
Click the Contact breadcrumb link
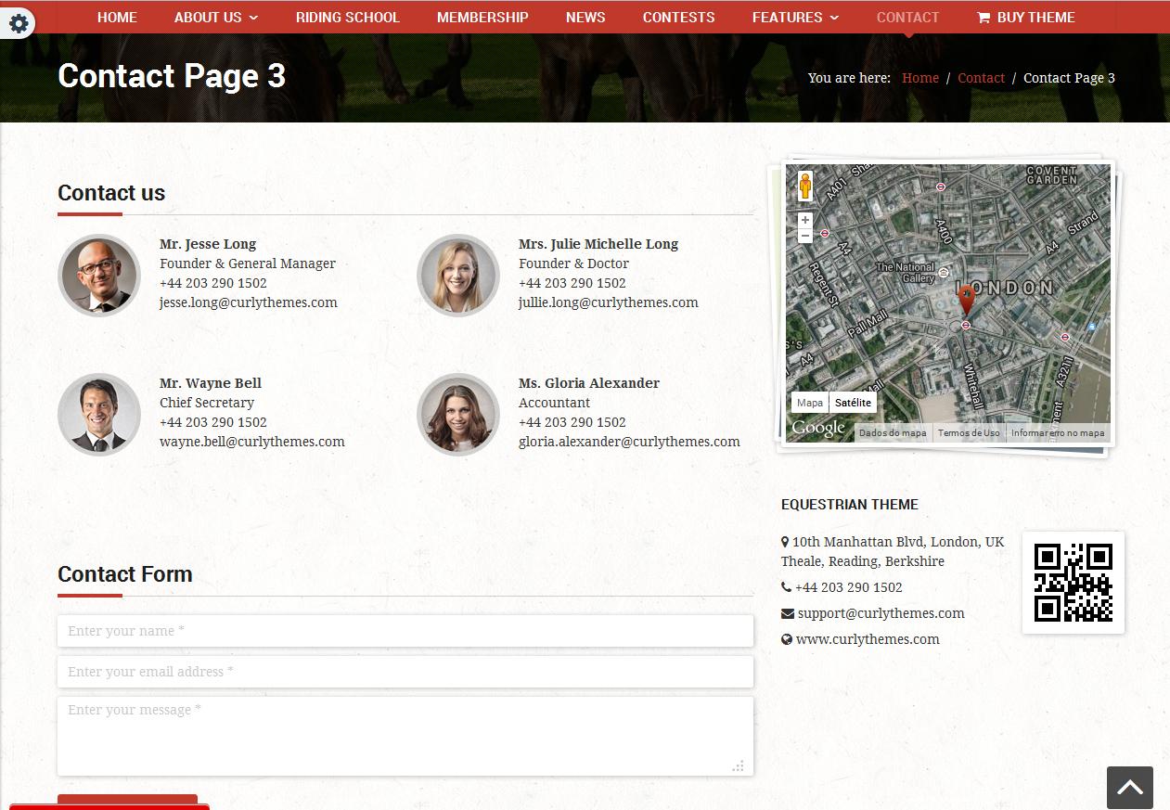click(981, 78)
